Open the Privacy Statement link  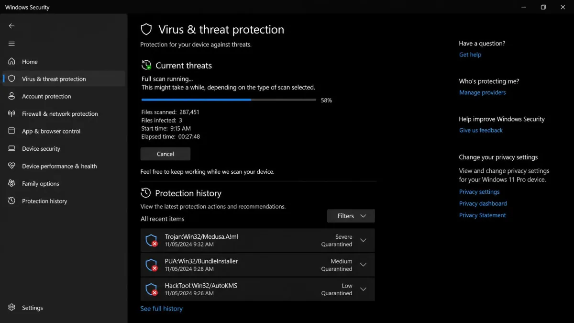coord(483,215)
